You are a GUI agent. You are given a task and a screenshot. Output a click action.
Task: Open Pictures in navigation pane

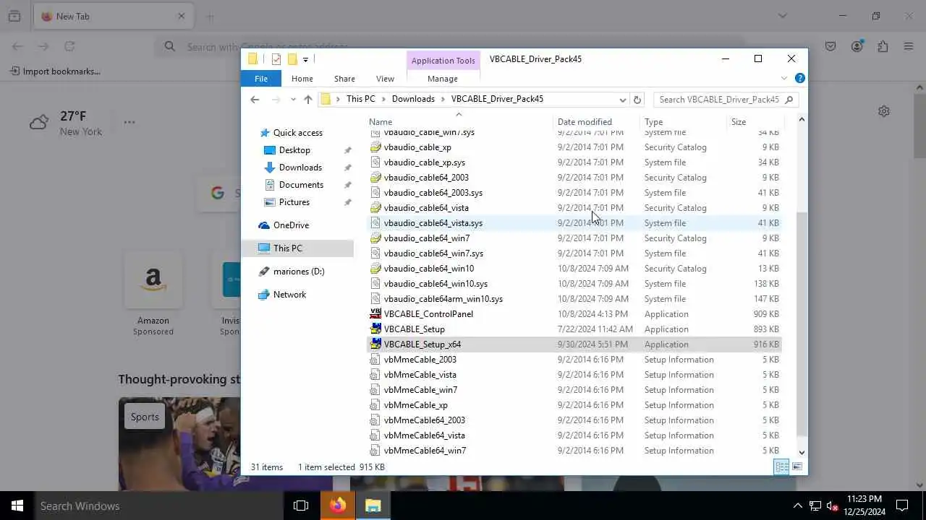294,202
